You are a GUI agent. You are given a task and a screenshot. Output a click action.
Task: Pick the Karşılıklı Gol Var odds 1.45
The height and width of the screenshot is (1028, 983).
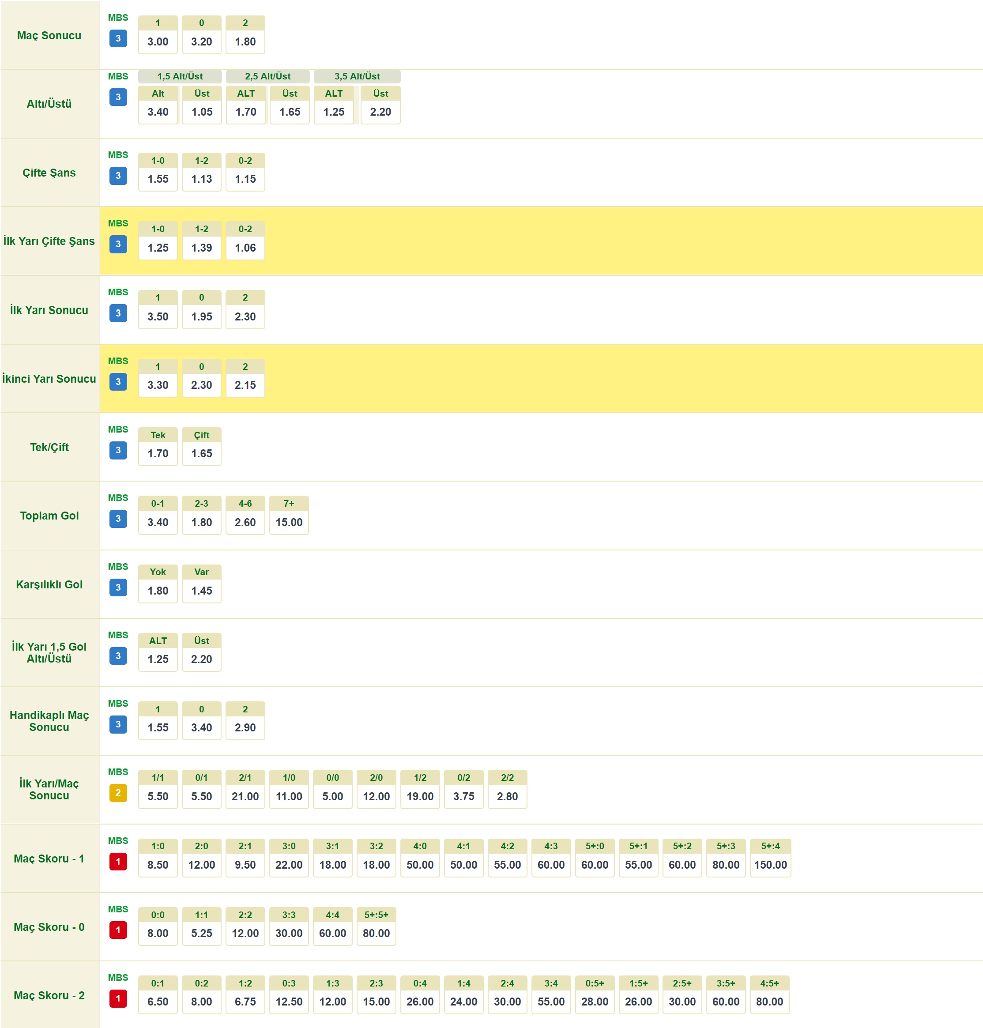pos(201,591)
